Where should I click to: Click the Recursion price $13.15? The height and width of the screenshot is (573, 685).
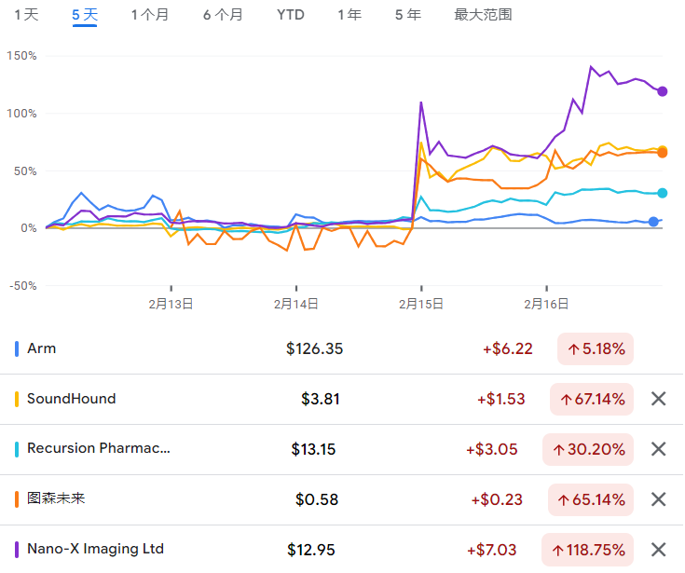point(313,449)
